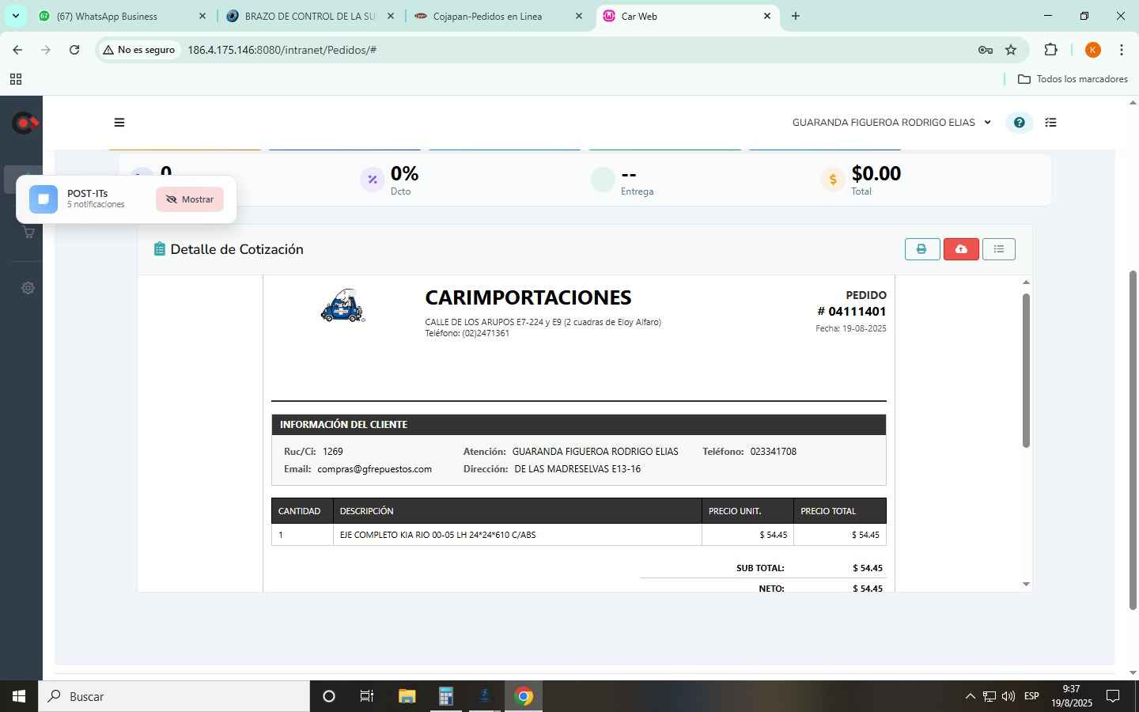Show POST-ITs notifications with Mostrar
Screen dimensions: 1139x712
point(190,199)
